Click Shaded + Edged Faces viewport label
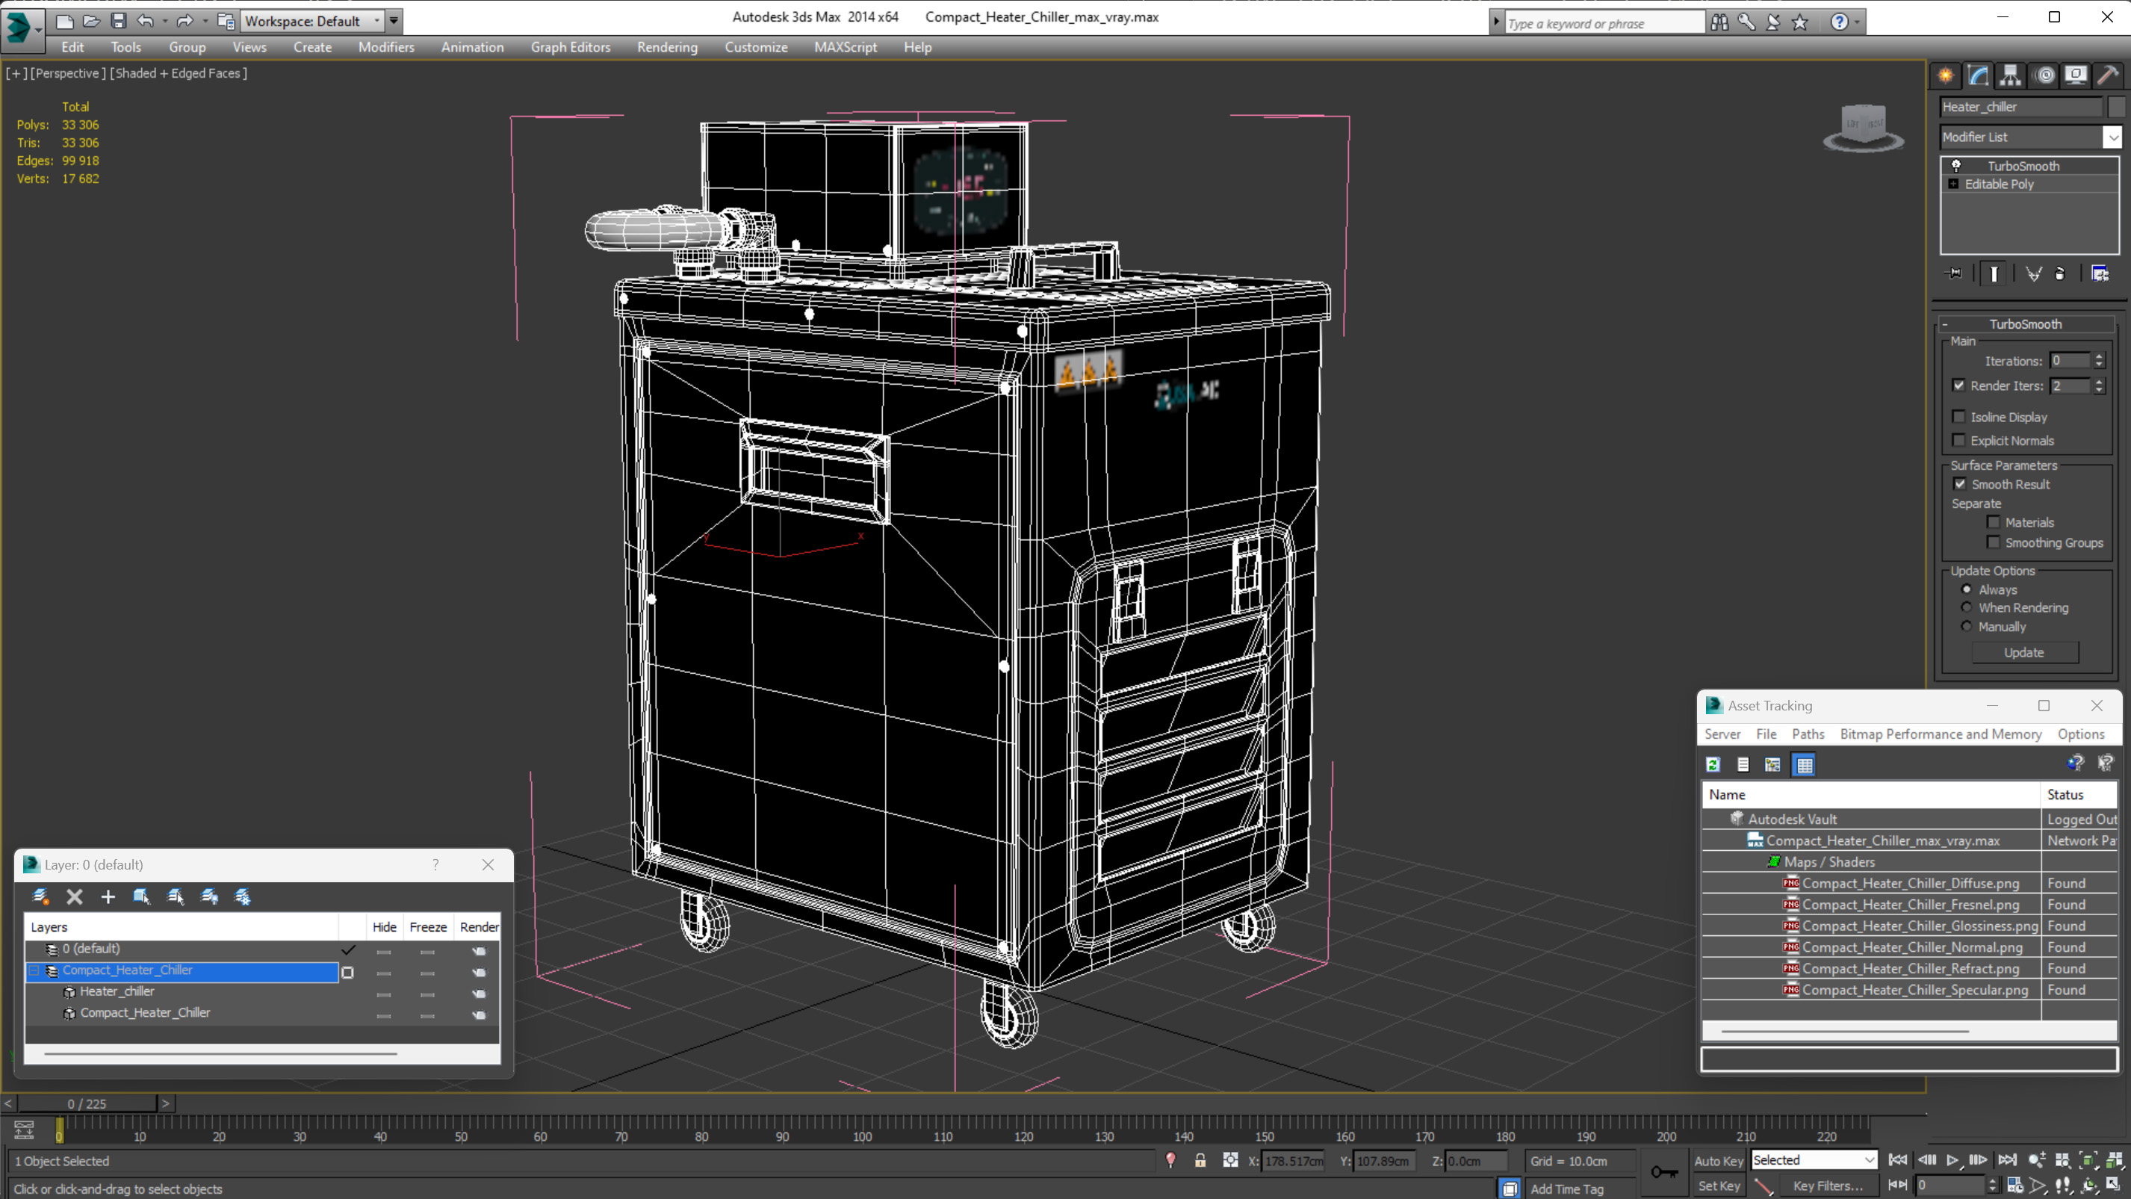This screenshot has height=1199, width=2131. pyautogui.click(x=179, y=72)
